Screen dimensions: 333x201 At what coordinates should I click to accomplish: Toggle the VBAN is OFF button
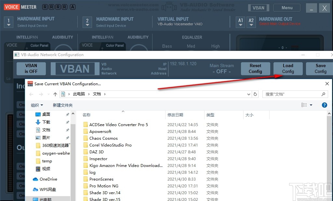click(31, 68)
